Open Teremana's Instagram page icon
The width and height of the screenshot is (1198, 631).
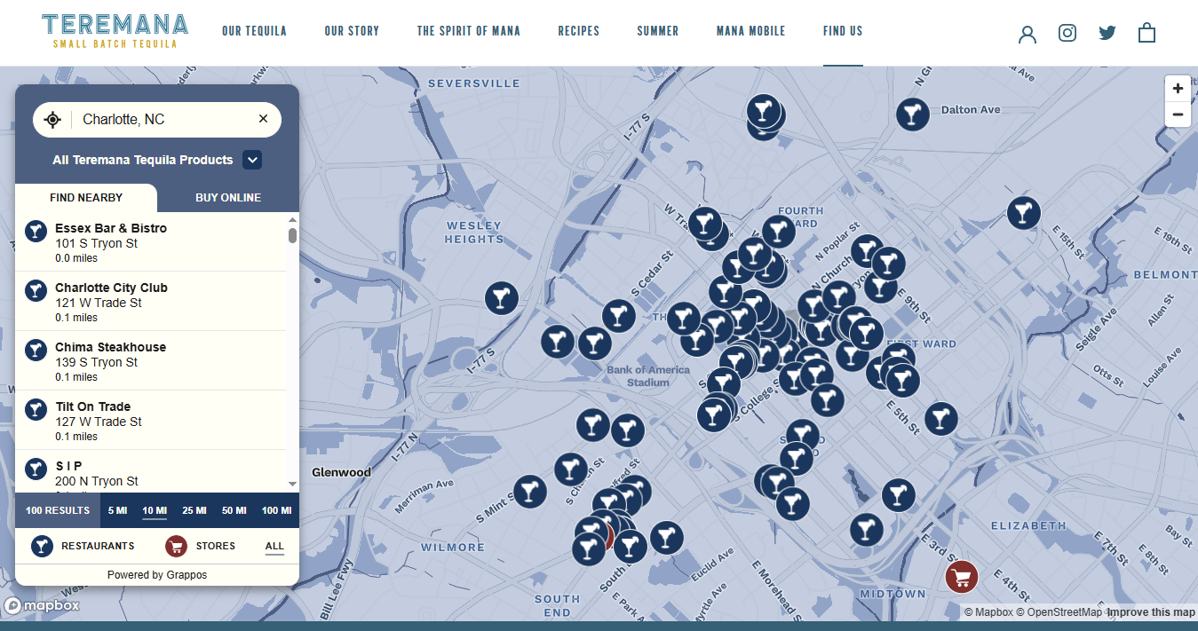pyautogui.click(x=1067, y=33)
